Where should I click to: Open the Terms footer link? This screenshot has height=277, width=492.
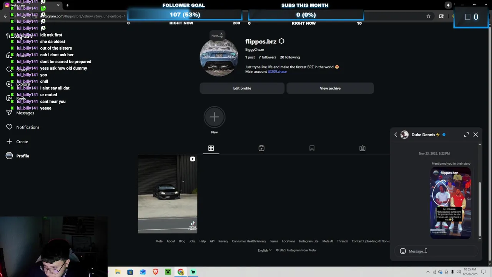point(274,241)
